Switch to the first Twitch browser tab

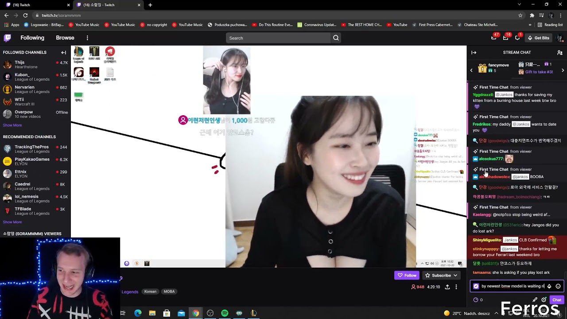coord(37,5)
